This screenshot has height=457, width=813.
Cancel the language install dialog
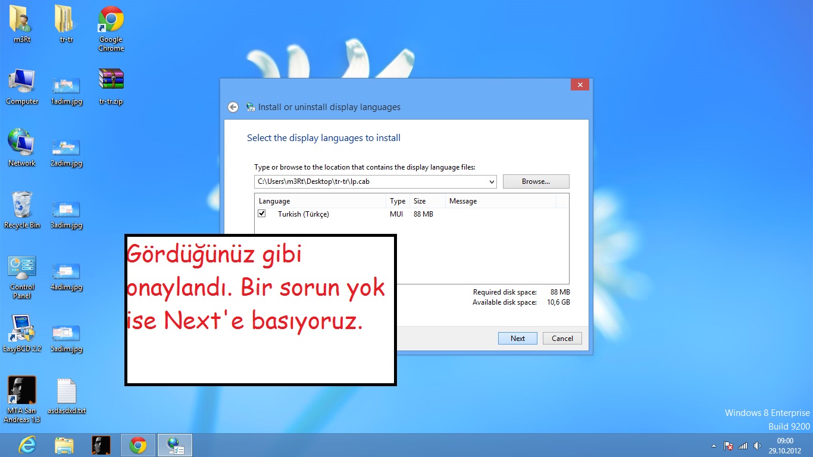click(562, 339)
